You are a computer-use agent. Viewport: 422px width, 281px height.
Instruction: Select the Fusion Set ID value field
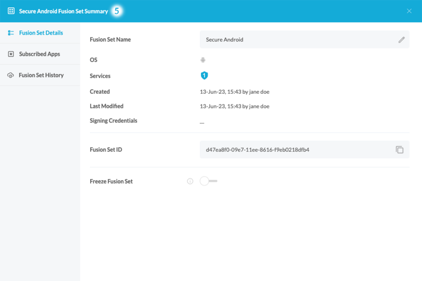292,150
